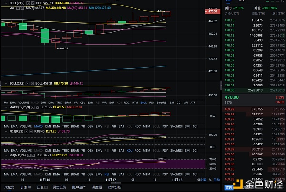
Task: Click the blue 普通 button
Action: 229,188
